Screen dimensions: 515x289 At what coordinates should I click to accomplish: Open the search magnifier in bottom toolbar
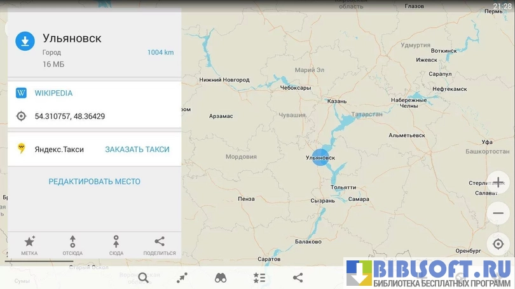pyautogui.click(x=143, y=277)
